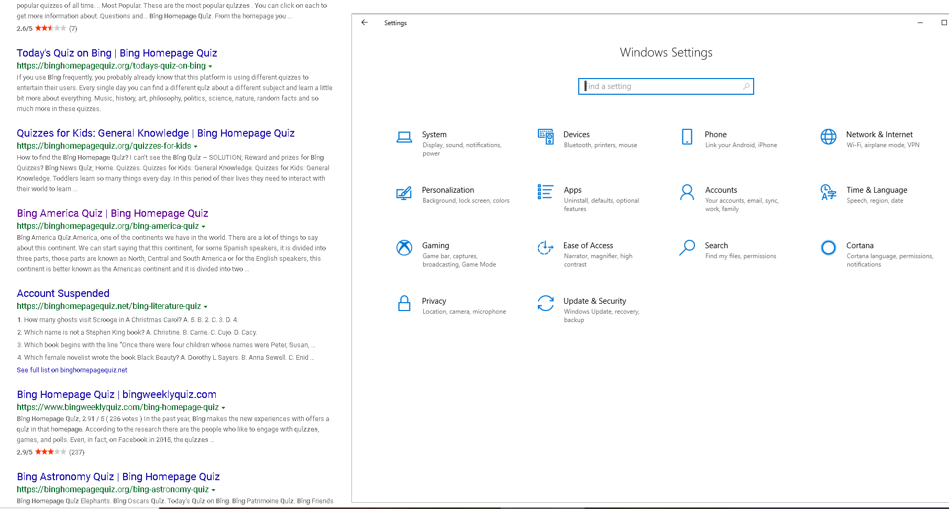Open the Devices settings icon

point(545,137)
